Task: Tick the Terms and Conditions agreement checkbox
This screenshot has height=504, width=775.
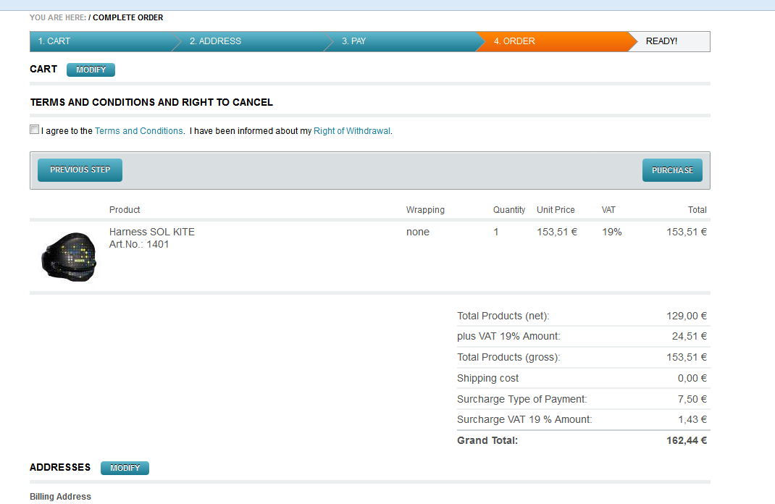Action: click(34, 130)
